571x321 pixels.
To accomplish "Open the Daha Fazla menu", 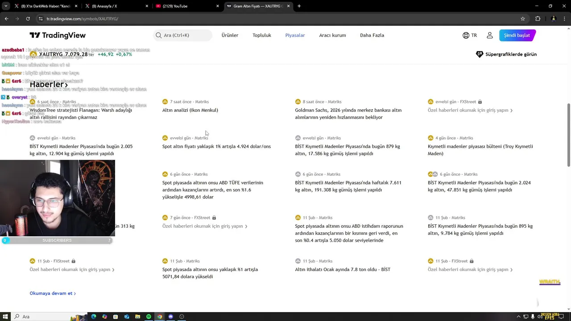I will (372, 35).
